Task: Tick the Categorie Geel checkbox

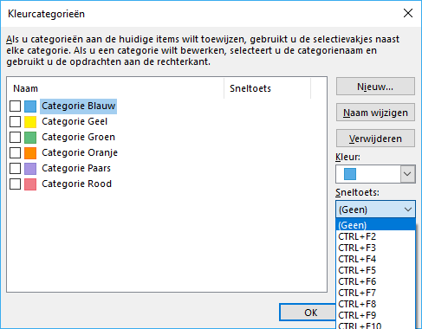Action: coord(15,122)
